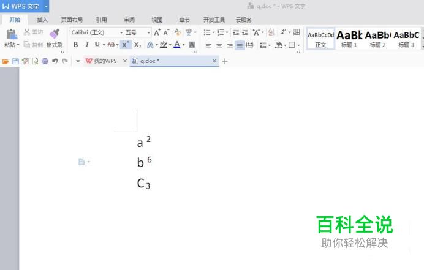This screenshot has height=270, width=424.
Task: Toggle justify paragraph alignment
Action: tap(240, 45)
